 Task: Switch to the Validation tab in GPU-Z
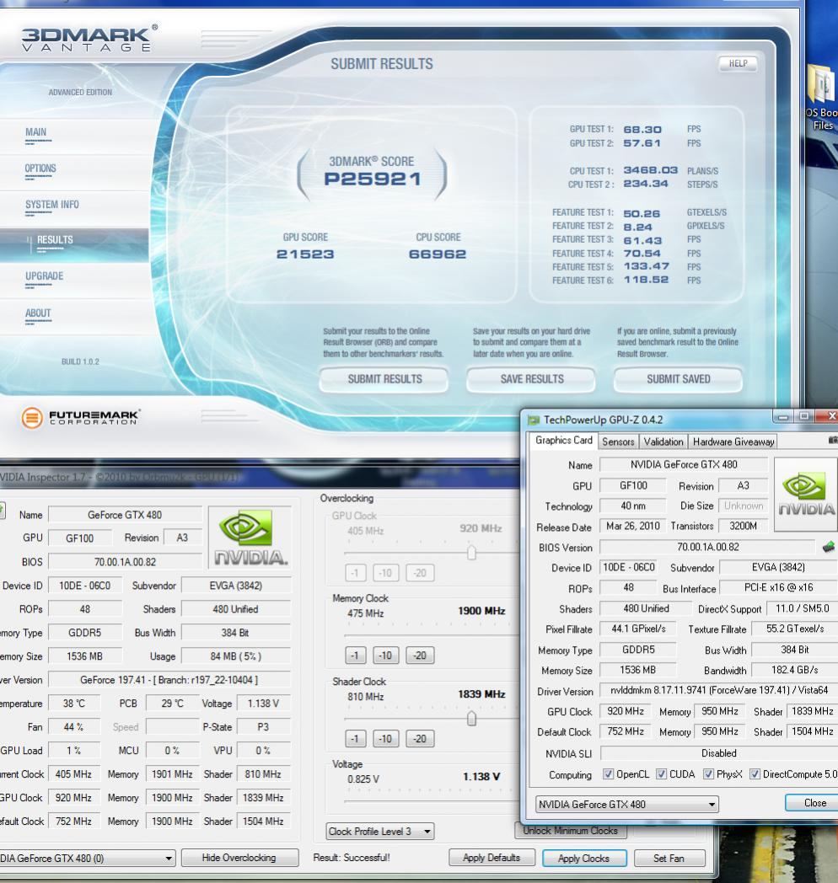pos(663,442)
